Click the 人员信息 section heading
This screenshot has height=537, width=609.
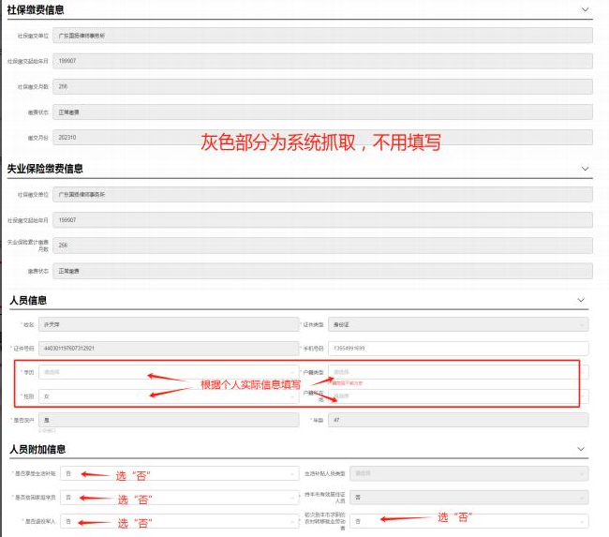pos(28,300)
